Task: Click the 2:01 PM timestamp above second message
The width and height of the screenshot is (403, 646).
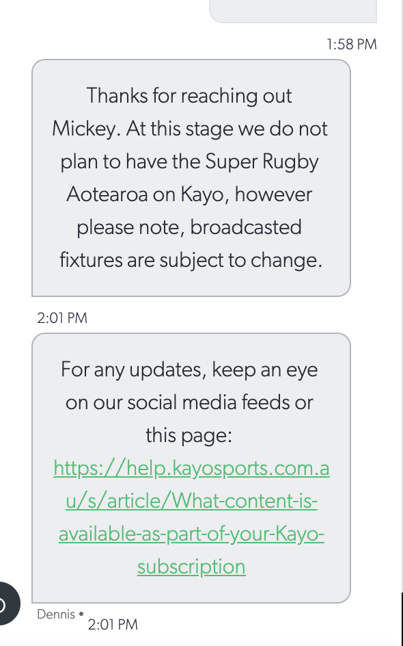Action: coord(62,318)
